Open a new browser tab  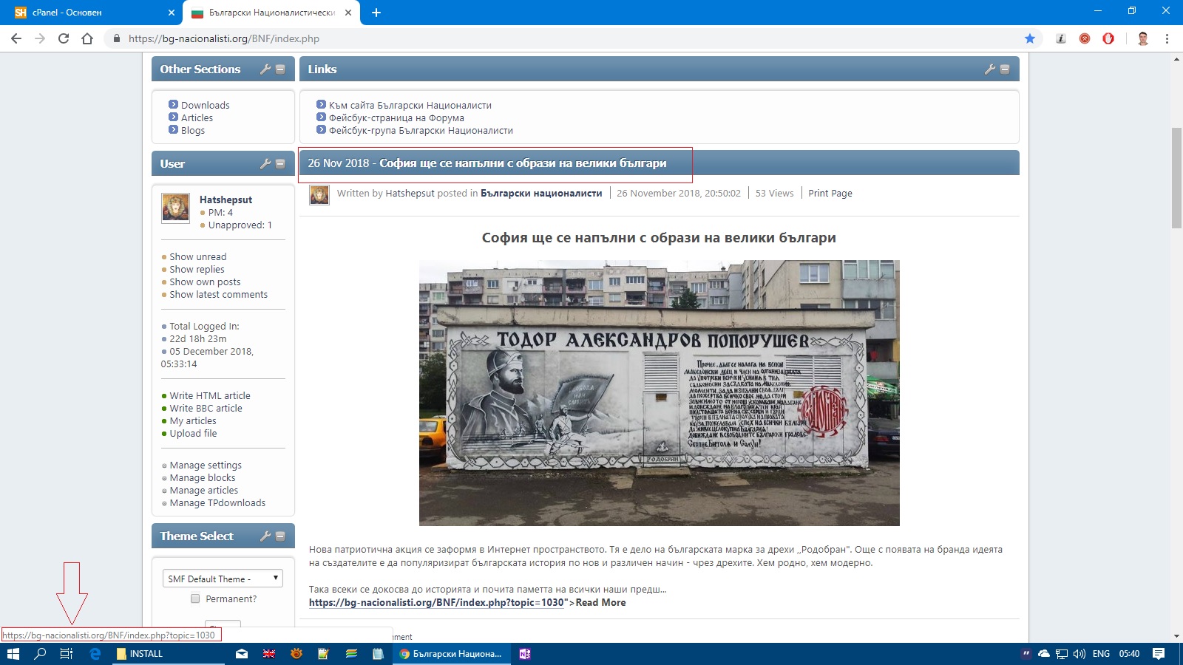pos(376,13)
